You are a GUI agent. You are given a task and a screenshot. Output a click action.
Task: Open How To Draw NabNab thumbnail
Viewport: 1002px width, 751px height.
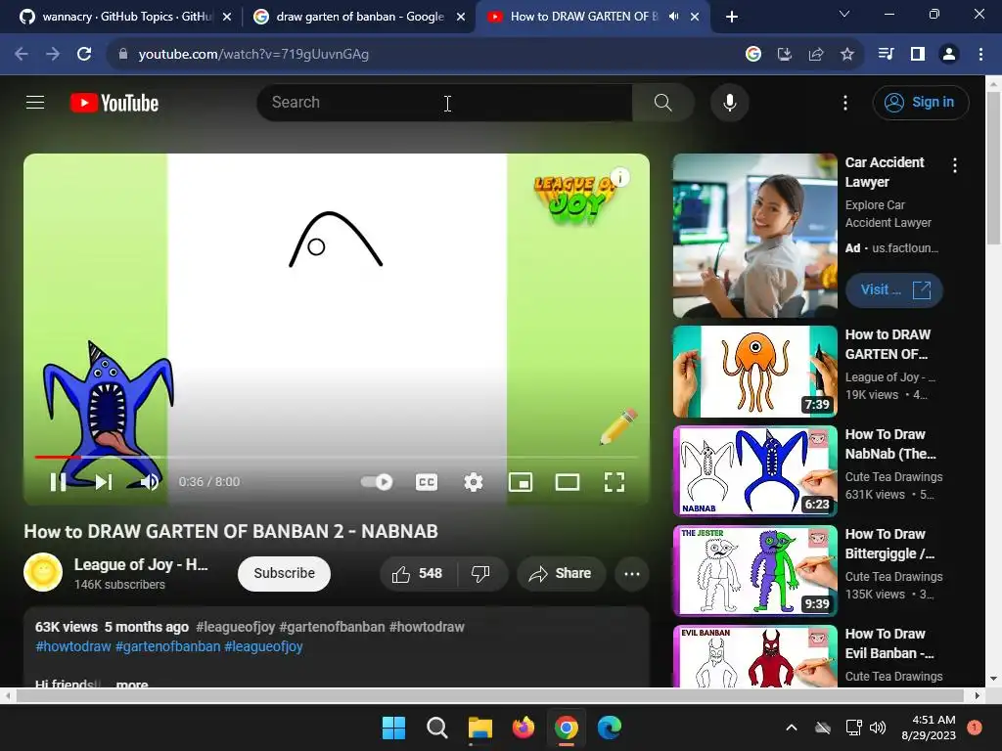(x=754, y=471)
